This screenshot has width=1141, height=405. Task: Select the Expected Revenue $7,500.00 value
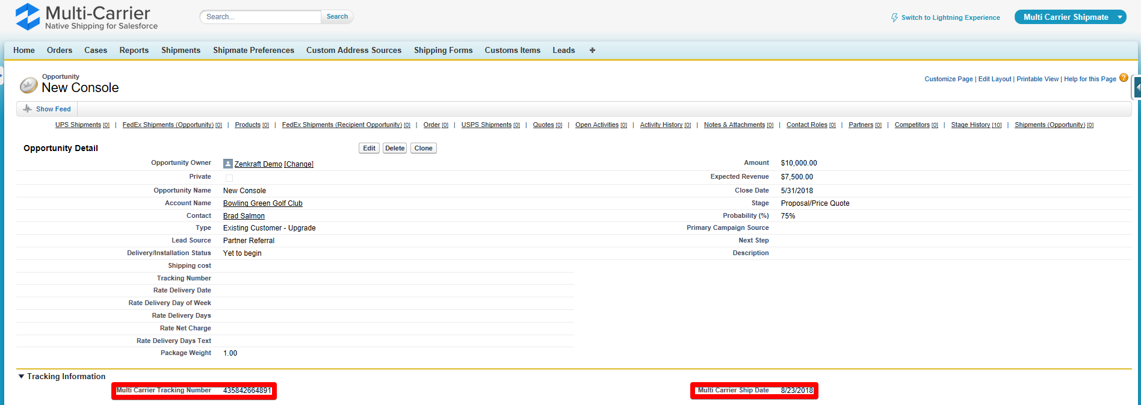[797, 177]
